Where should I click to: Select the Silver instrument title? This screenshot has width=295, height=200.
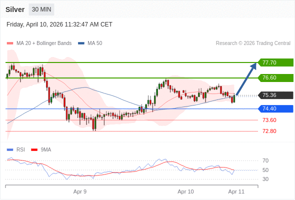[15, 9]
